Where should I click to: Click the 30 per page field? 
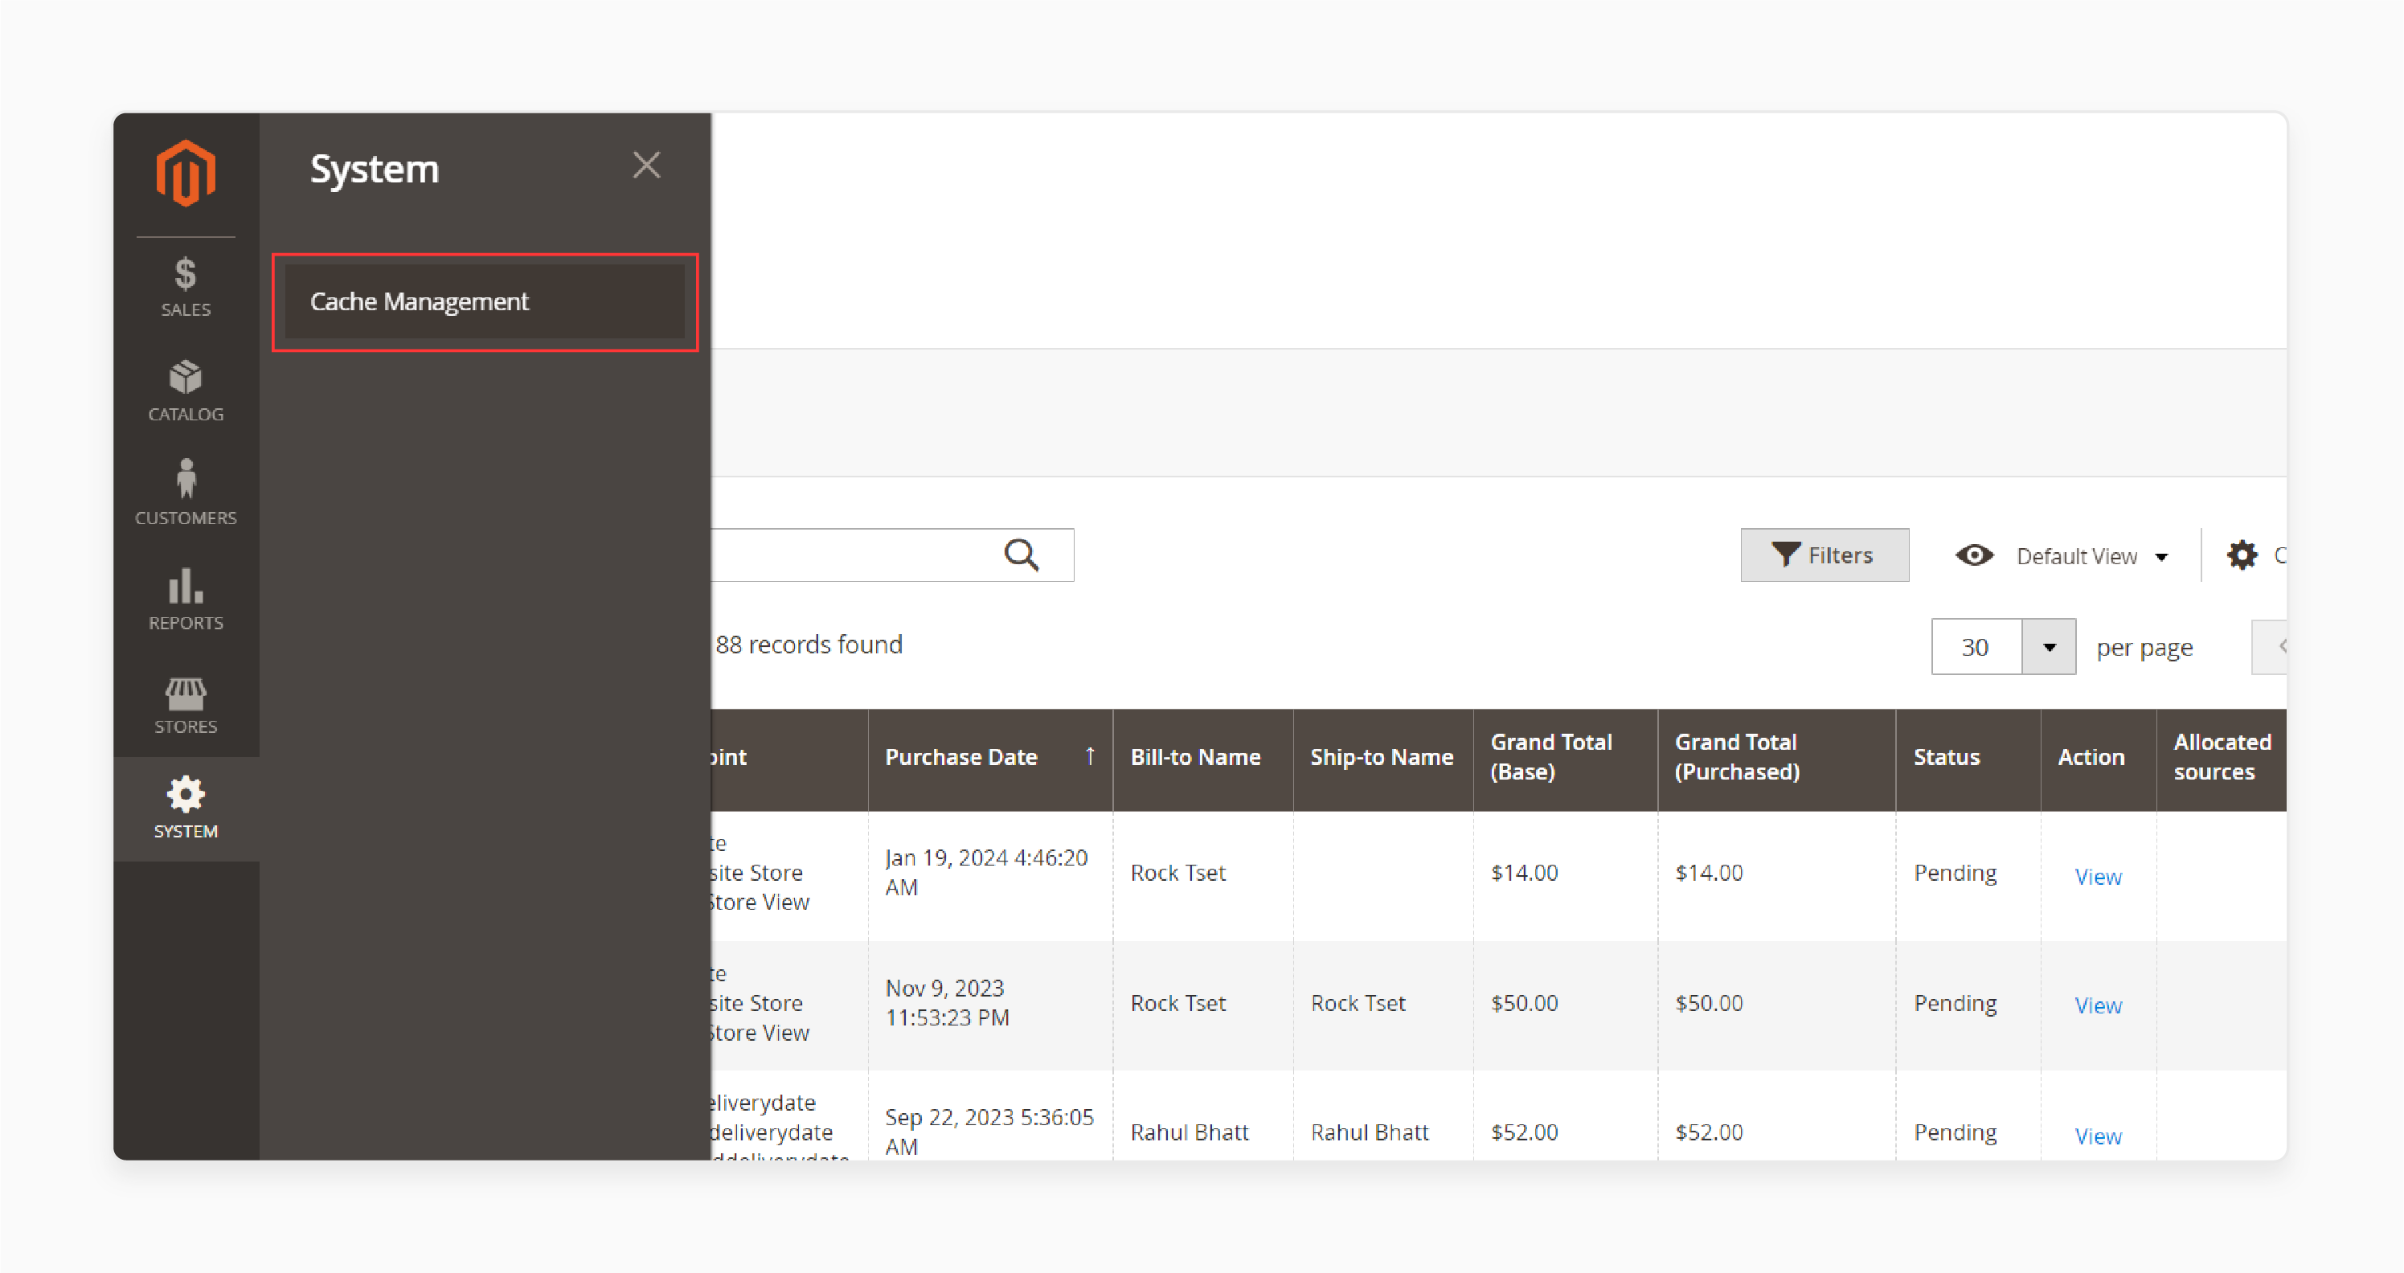coord(1976,647)
